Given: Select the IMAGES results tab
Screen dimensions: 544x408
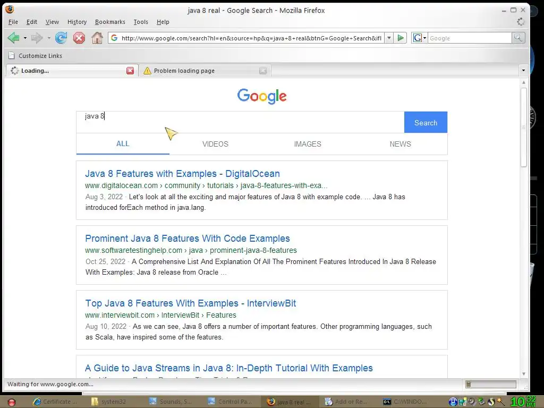Looking at the screenshot, I should (x=308, y=144).
